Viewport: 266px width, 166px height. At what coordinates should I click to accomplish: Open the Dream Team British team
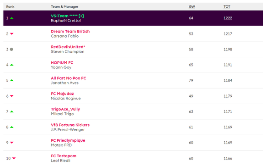pos(70,31)
